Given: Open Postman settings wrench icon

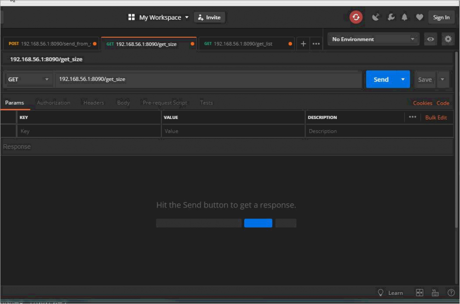Looking at the screenshot, I should 391,17.
